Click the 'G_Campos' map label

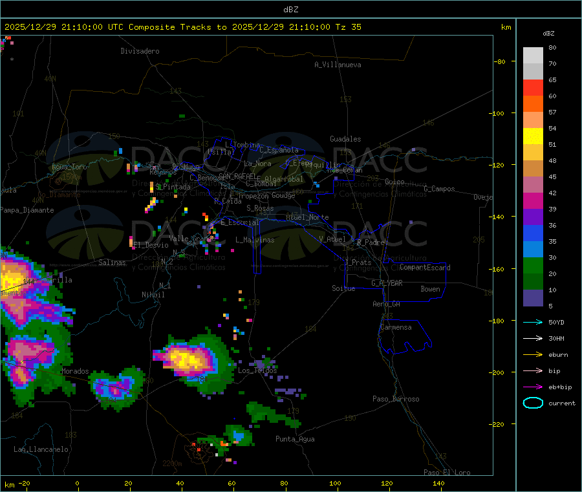pyautogui.click(x=440, y=189)
